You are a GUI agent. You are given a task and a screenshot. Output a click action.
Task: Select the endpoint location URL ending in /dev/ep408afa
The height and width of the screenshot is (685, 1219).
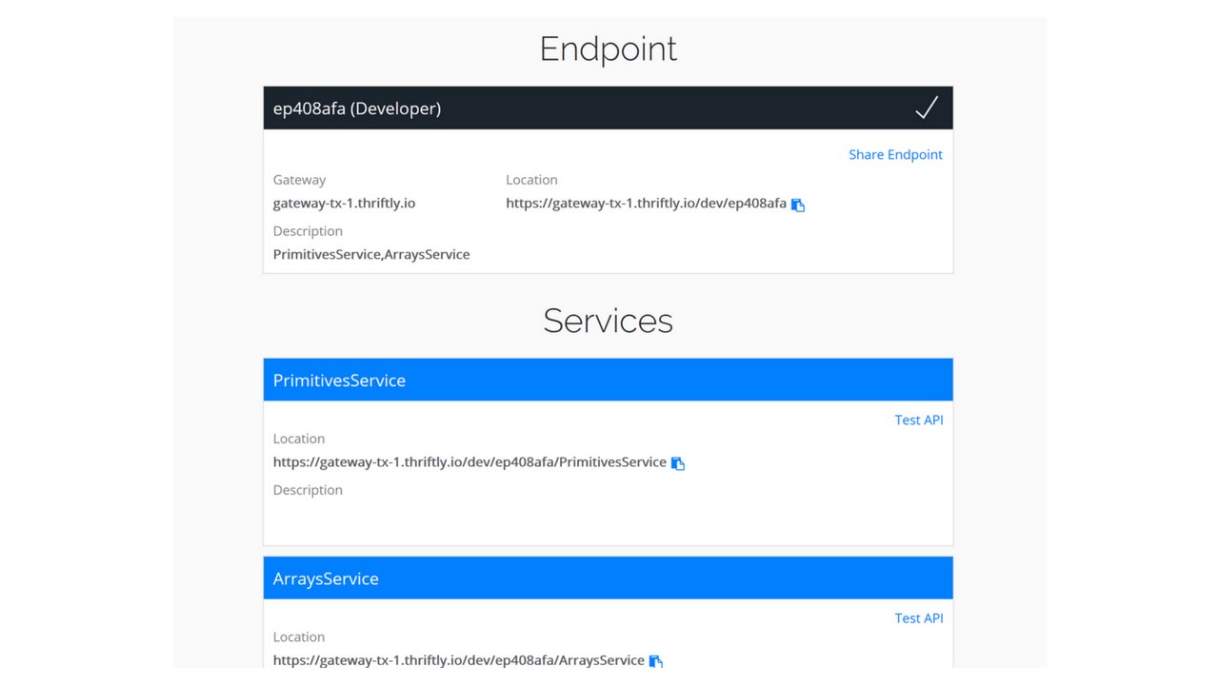coord(646,203)
